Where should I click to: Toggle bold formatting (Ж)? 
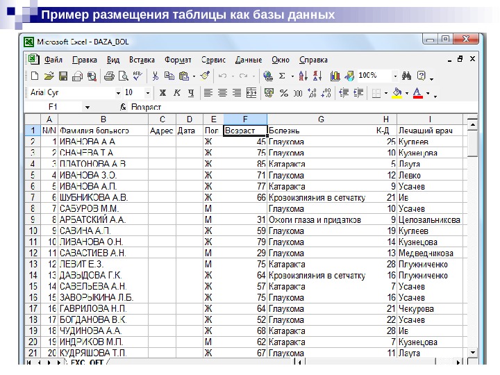point(162,93)
